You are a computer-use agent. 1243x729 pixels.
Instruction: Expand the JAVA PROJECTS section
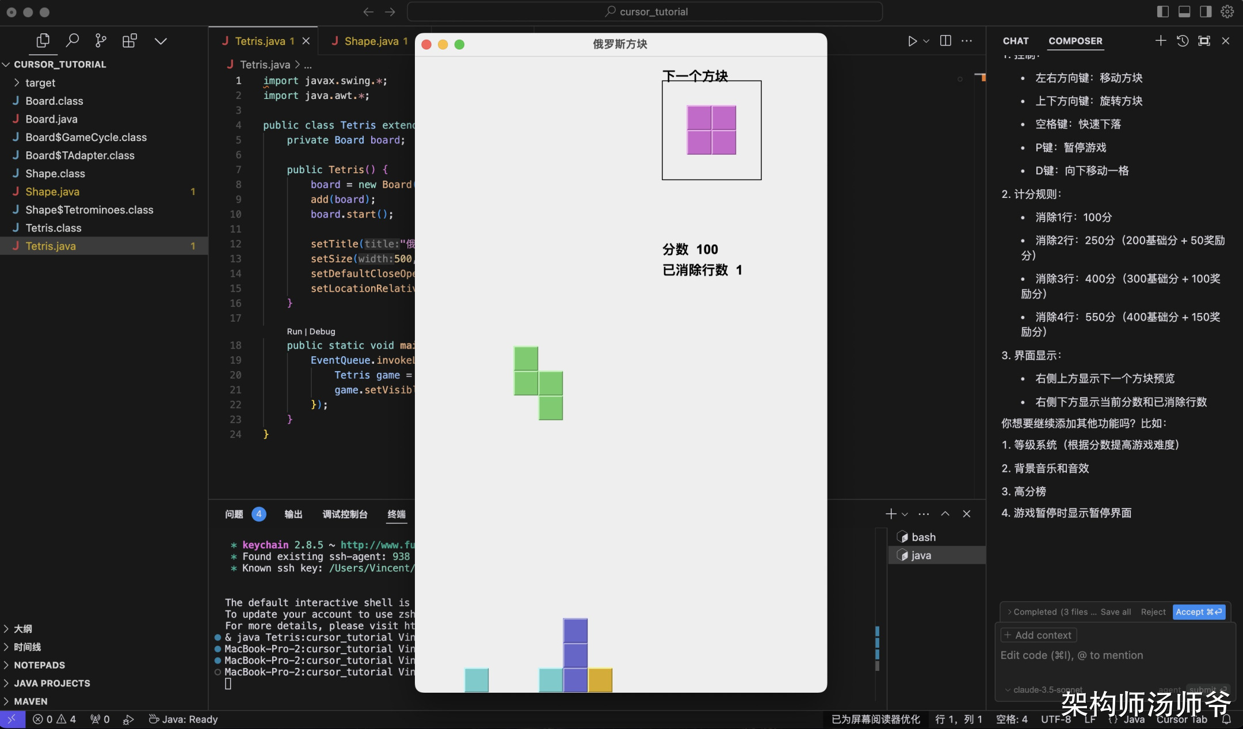click(x=52, y=683)
